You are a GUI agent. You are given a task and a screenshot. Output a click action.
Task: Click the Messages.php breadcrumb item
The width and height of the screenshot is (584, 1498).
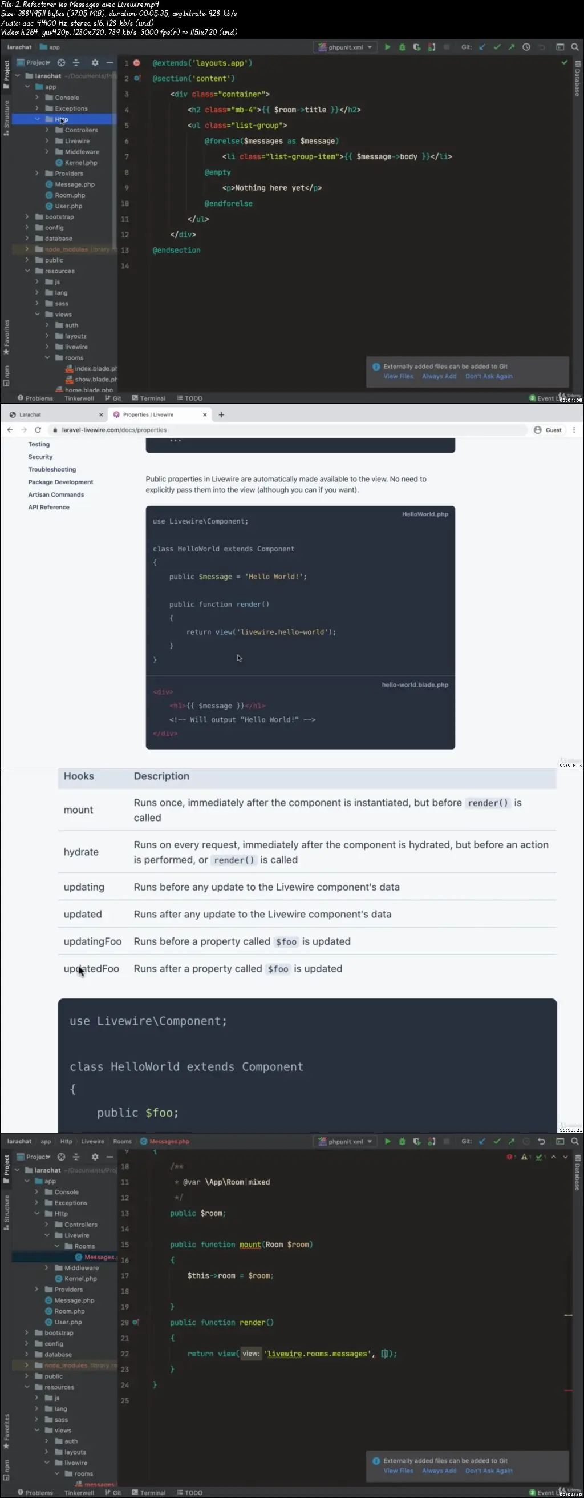[165, 1141]
